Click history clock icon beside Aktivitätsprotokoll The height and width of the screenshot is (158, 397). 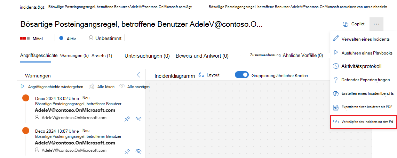point(336,66)
